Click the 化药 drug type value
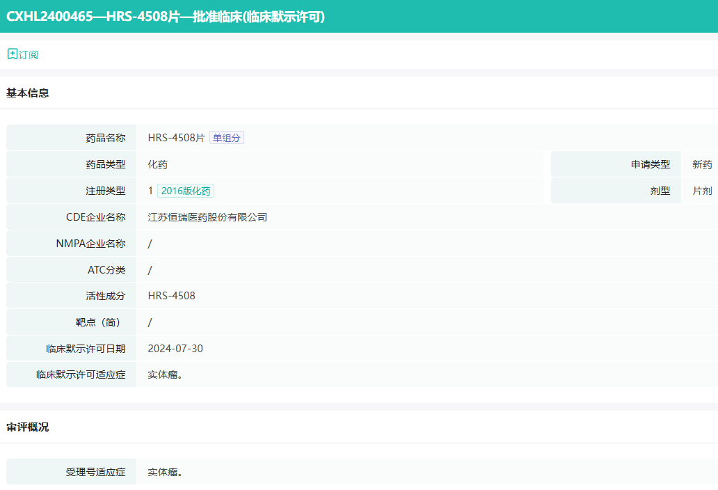This screenshot has height=490, width=718. point(157,164)
